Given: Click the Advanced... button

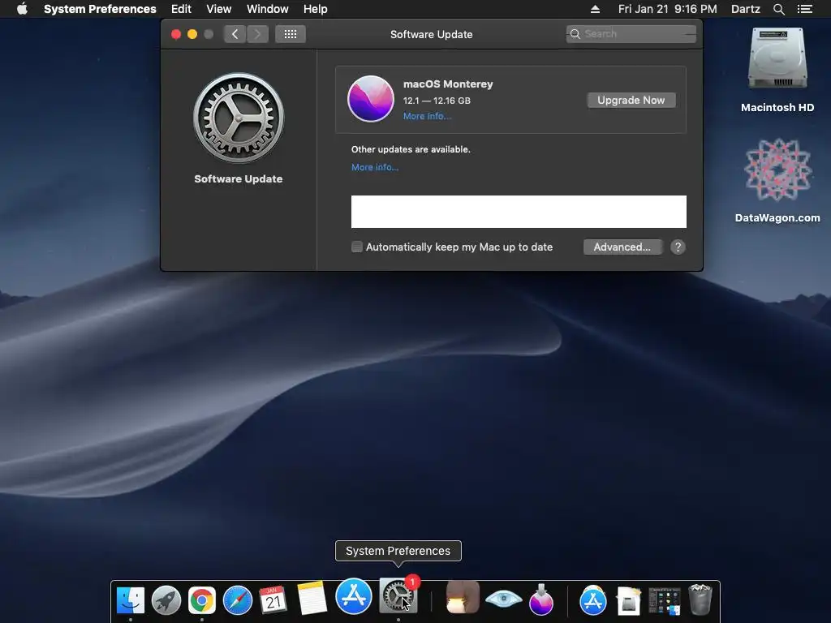Looking at the screenshot, I should (x=622, y=247).
